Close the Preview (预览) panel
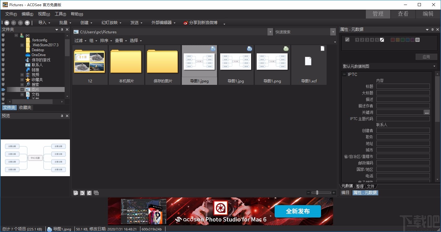Viewport: 441px width, 232px height. [67, 116]
